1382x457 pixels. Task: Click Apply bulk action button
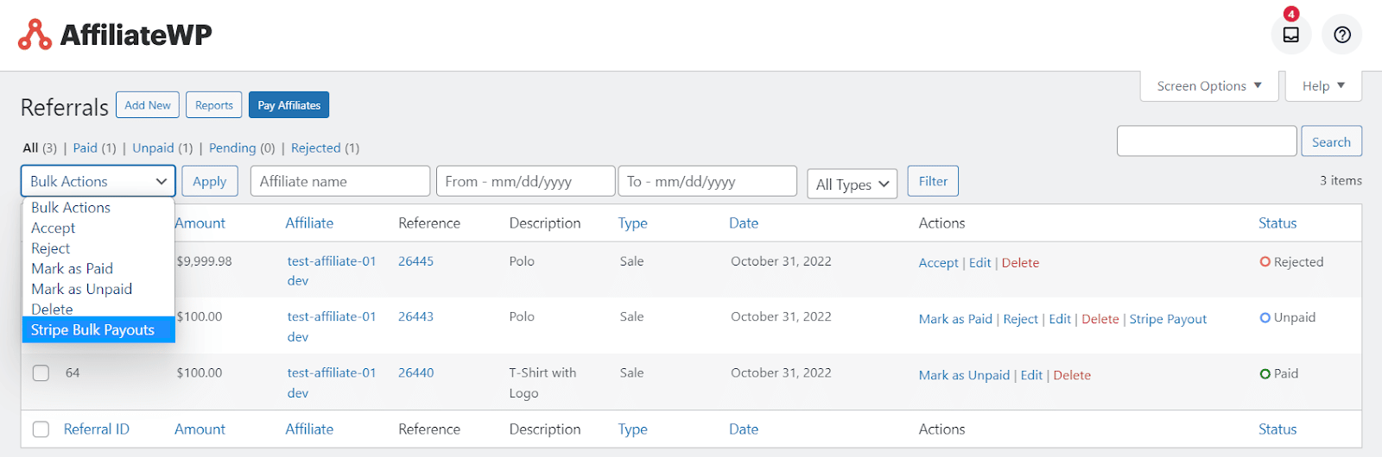pos(209,181)
